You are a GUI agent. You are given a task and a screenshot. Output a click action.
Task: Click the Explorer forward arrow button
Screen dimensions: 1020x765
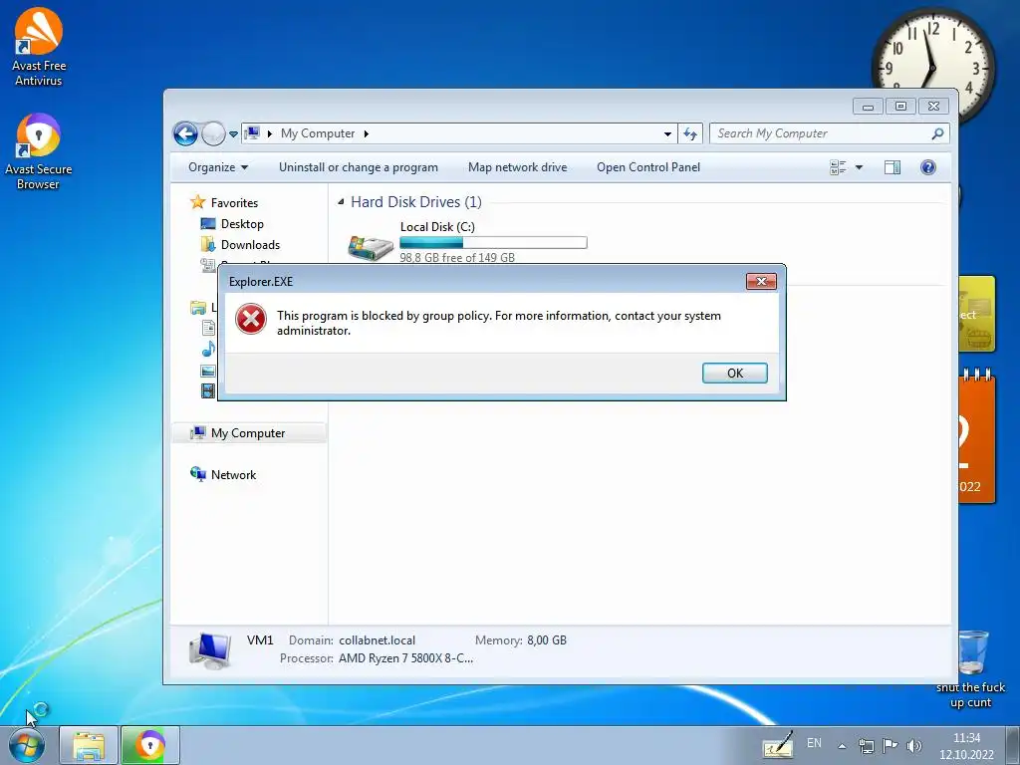click(x=213, y=134)
